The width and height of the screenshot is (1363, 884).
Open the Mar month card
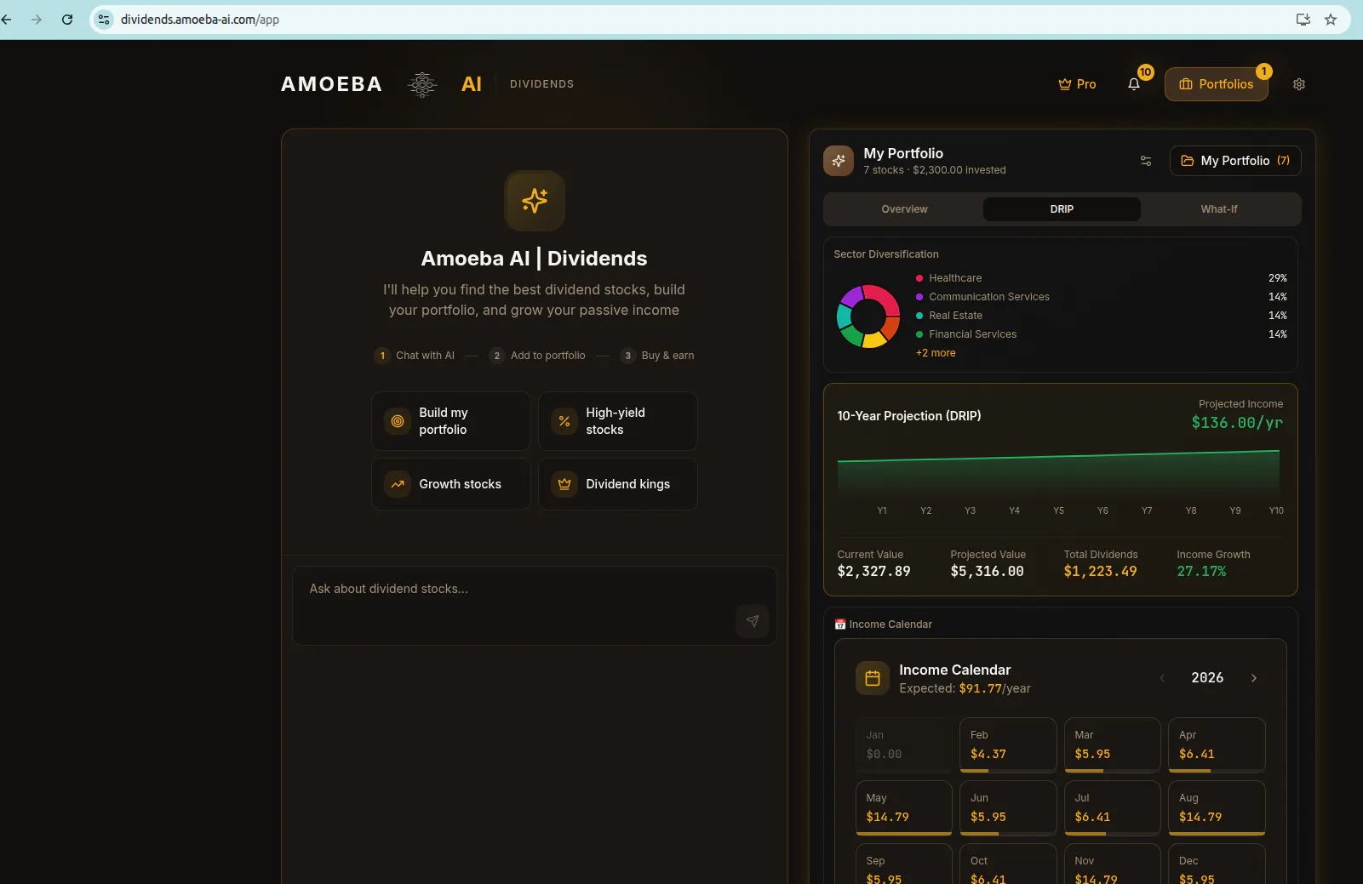point(1113,745)
